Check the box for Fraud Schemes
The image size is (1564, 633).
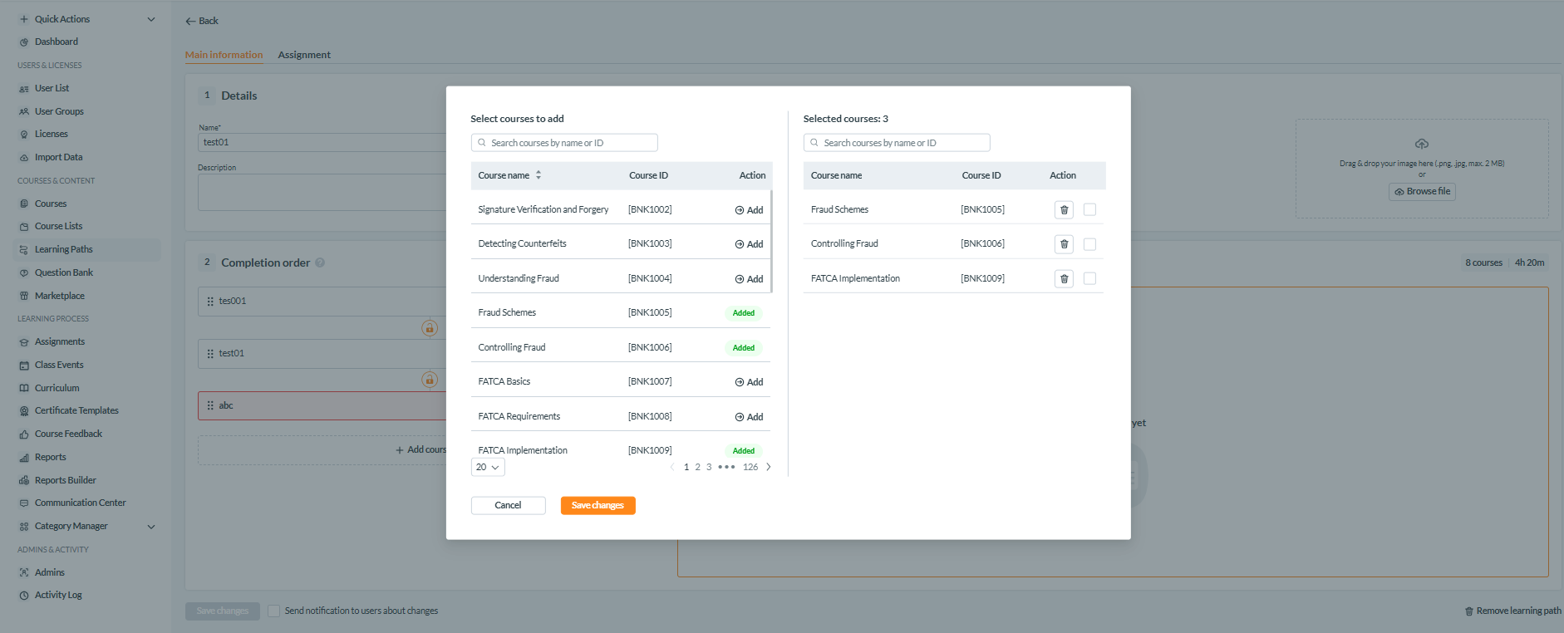click(1089, 210)
